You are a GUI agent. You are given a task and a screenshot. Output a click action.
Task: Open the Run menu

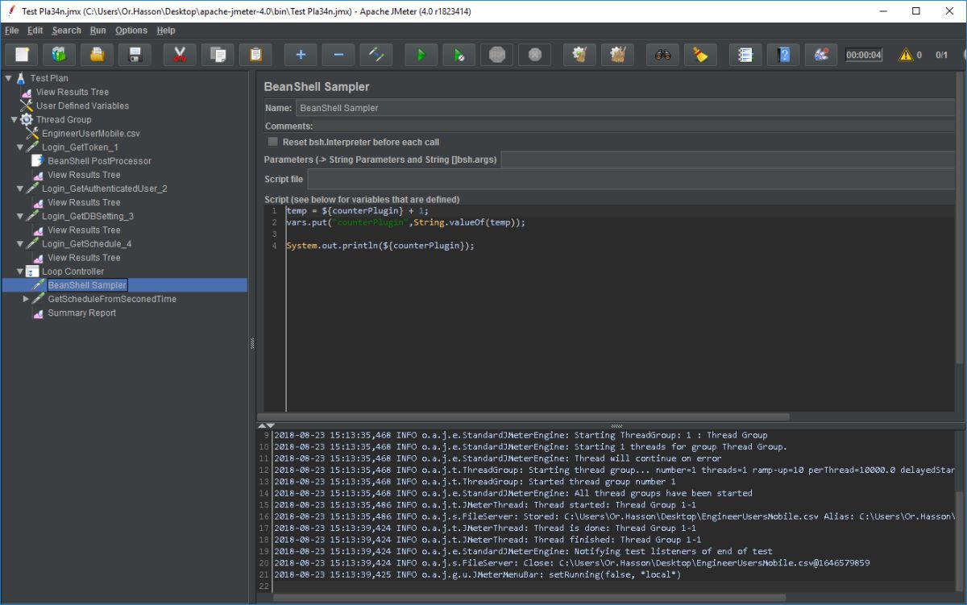[x=98, y=31]
